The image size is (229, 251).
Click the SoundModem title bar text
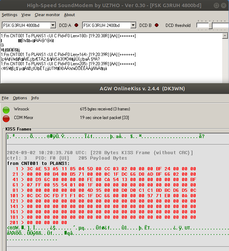click(114, 5)
